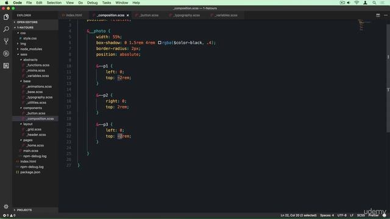Open the Debug view in activity bar

tap(6, 54)
